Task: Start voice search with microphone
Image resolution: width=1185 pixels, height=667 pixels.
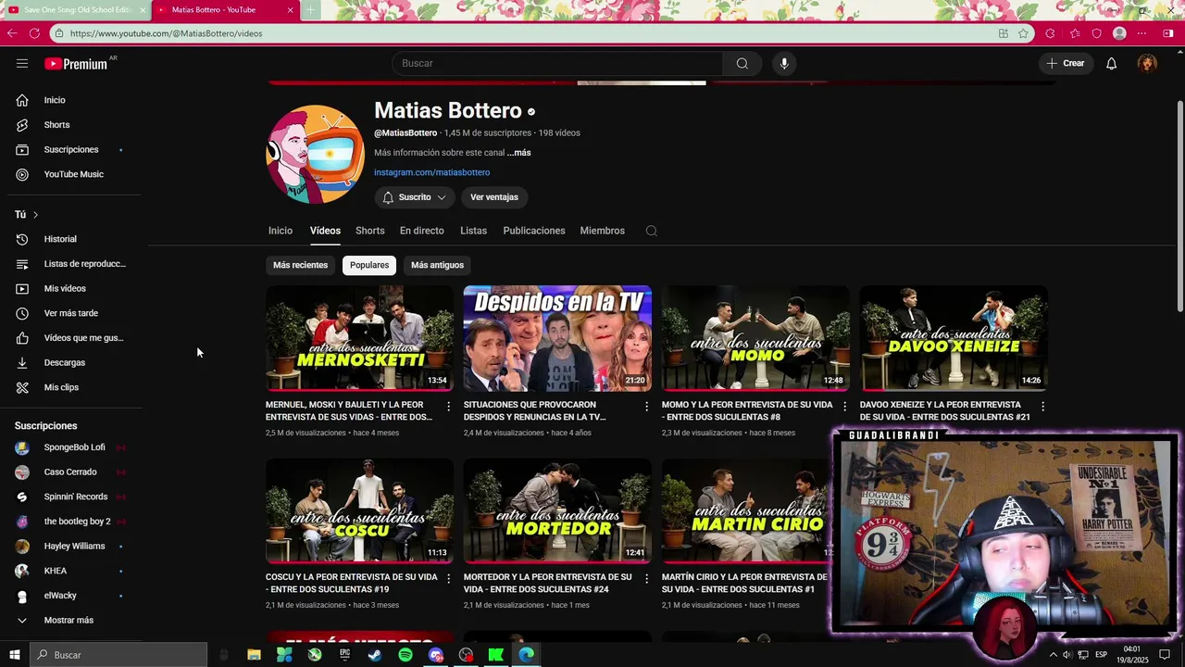Action: (x=784, y=63)
